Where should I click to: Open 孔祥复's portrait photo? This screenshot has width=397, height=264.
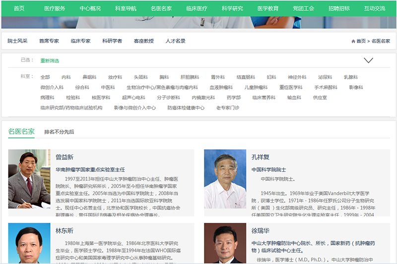point(225,179)
